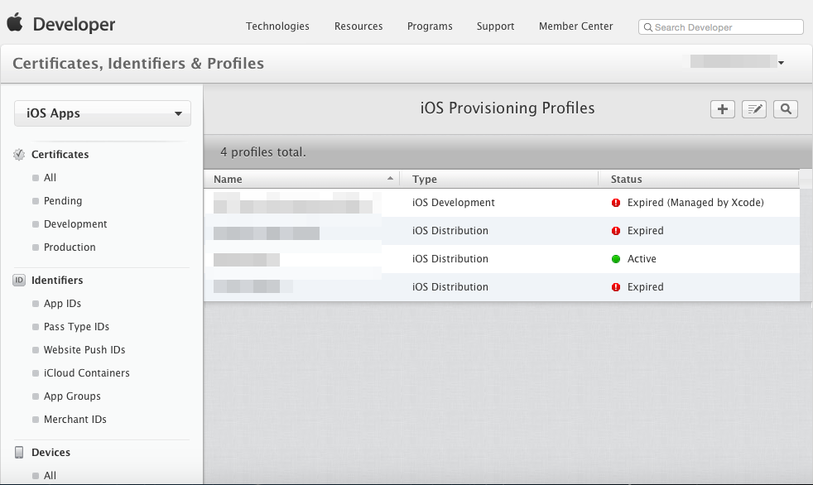
Task: Click the Apple logo icon
Action: coord(15,22)
